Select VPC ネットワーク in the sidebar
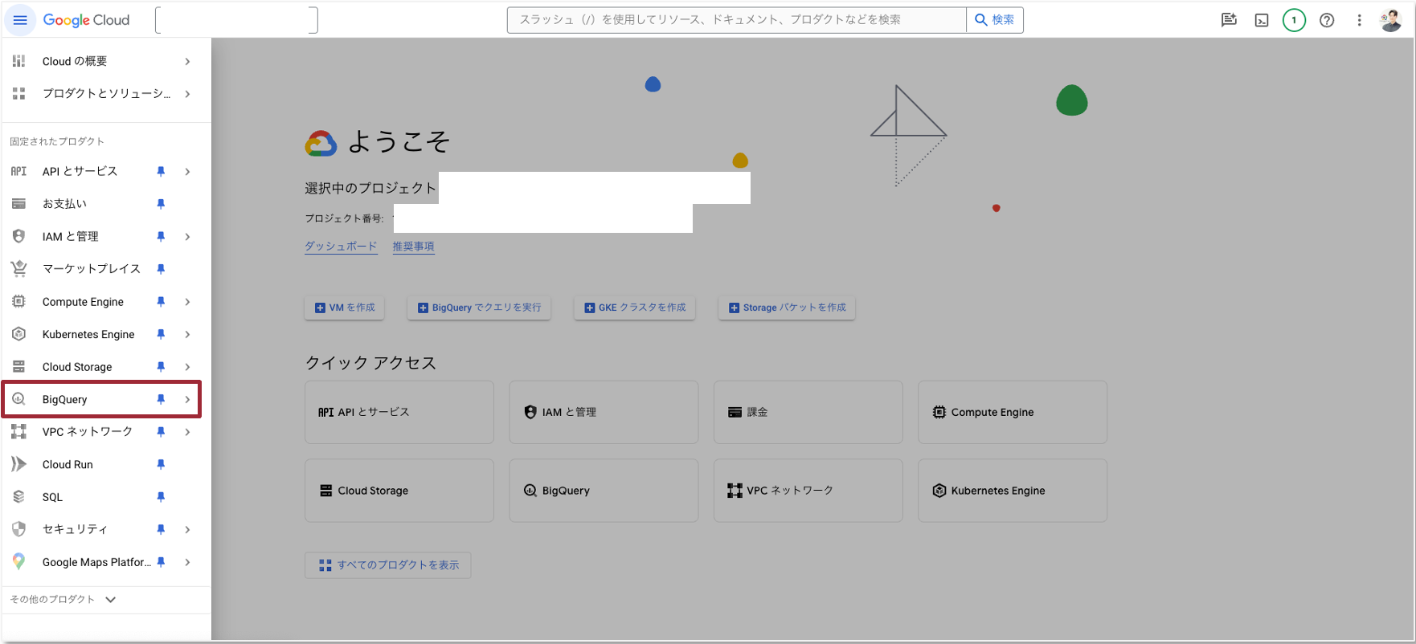Screen dimensions: 1416x644 click(87, 432)
